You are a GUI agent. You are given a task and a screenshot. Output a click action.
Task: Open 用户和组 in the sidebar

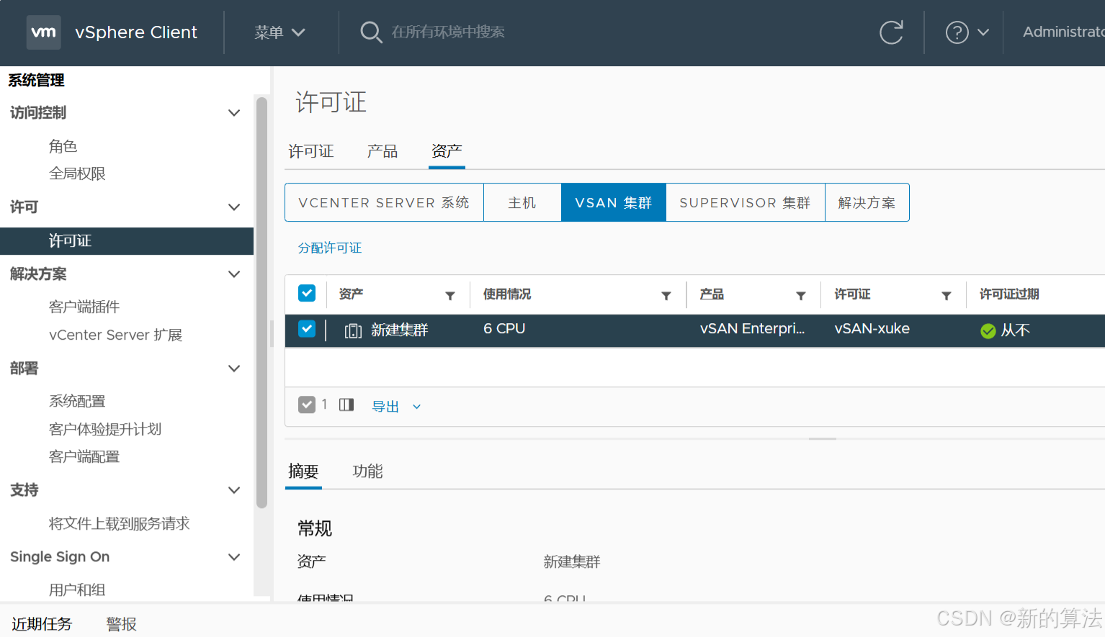coord(77,589)
